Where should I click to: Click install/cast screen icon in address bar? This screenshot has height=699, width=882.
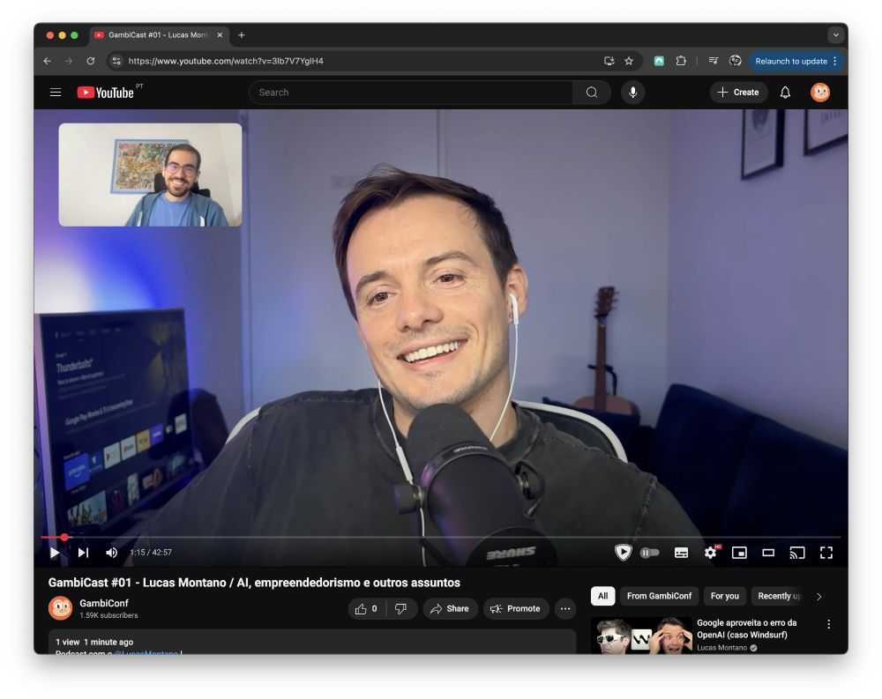[x=609, y=61]
